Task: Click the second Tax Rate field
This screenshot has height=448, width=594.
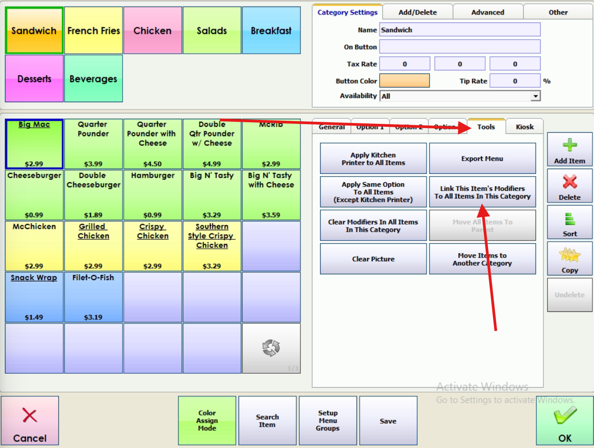Action: 460,64
